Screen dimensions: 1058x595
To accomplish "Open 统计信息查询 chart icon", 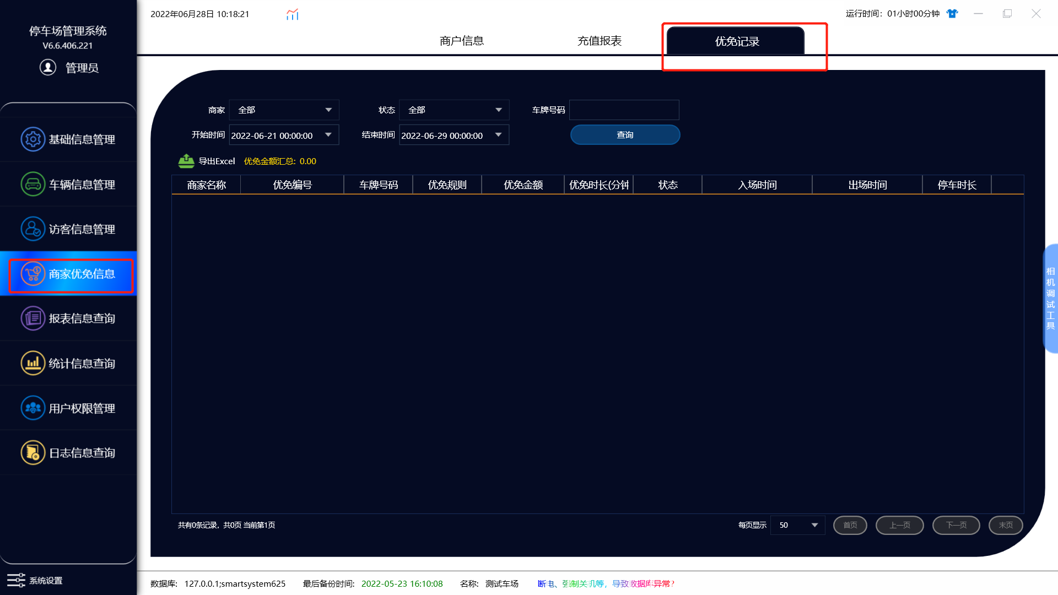I will click(x=33, y=363).
